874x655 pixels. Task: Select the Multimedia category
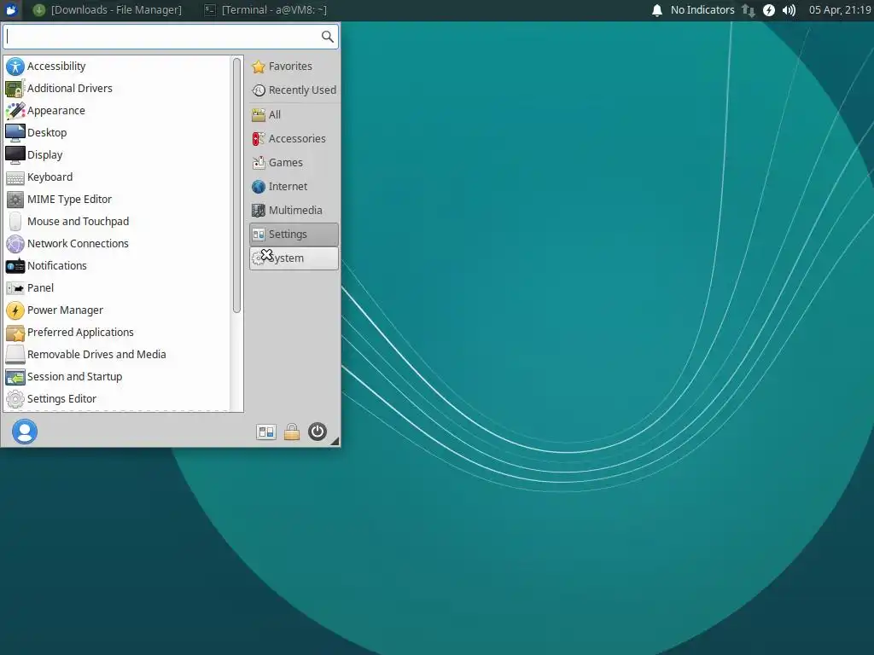click(294, 211)
